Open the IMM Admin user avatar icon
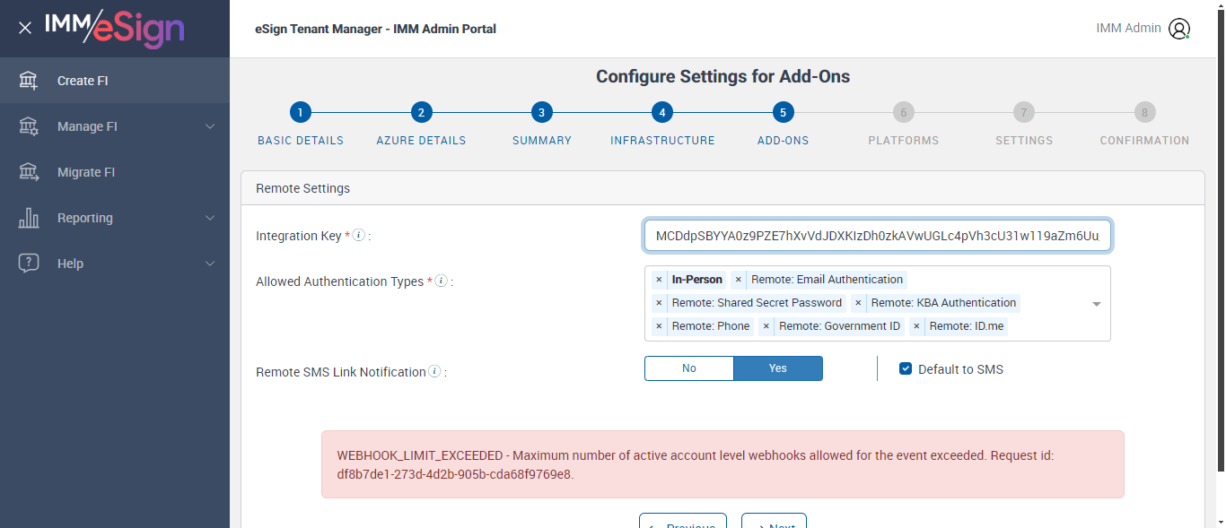This screenshot has width=1226, height=528. pyautogui.click(x=1178, y=29)
